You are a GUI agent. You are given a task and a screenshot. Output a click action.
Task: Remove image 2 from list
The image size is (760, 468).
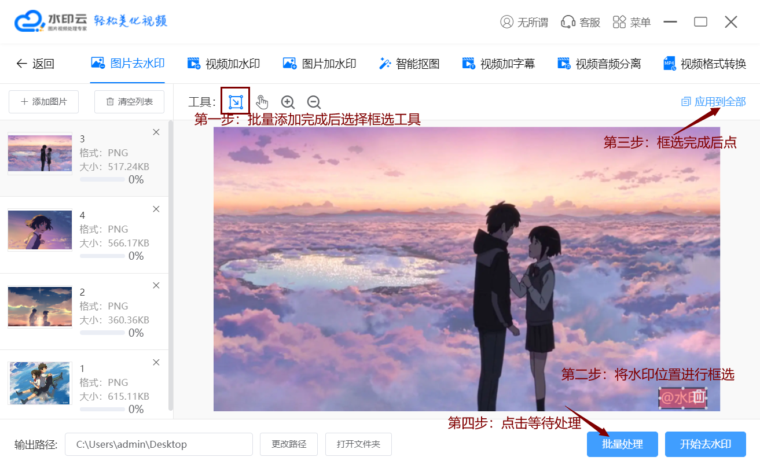pos(156,286)
